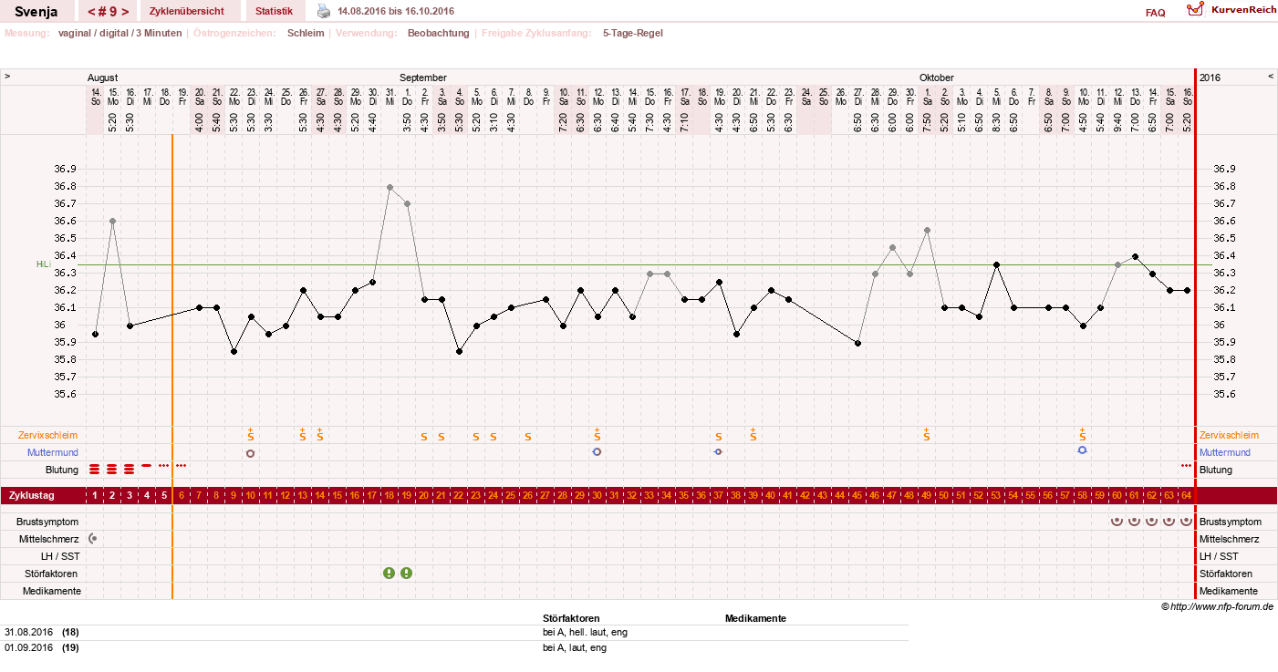This screenshot has width=1278, height=672.
Task: Click the cervical mucus S on day 20
Action: 424,437
